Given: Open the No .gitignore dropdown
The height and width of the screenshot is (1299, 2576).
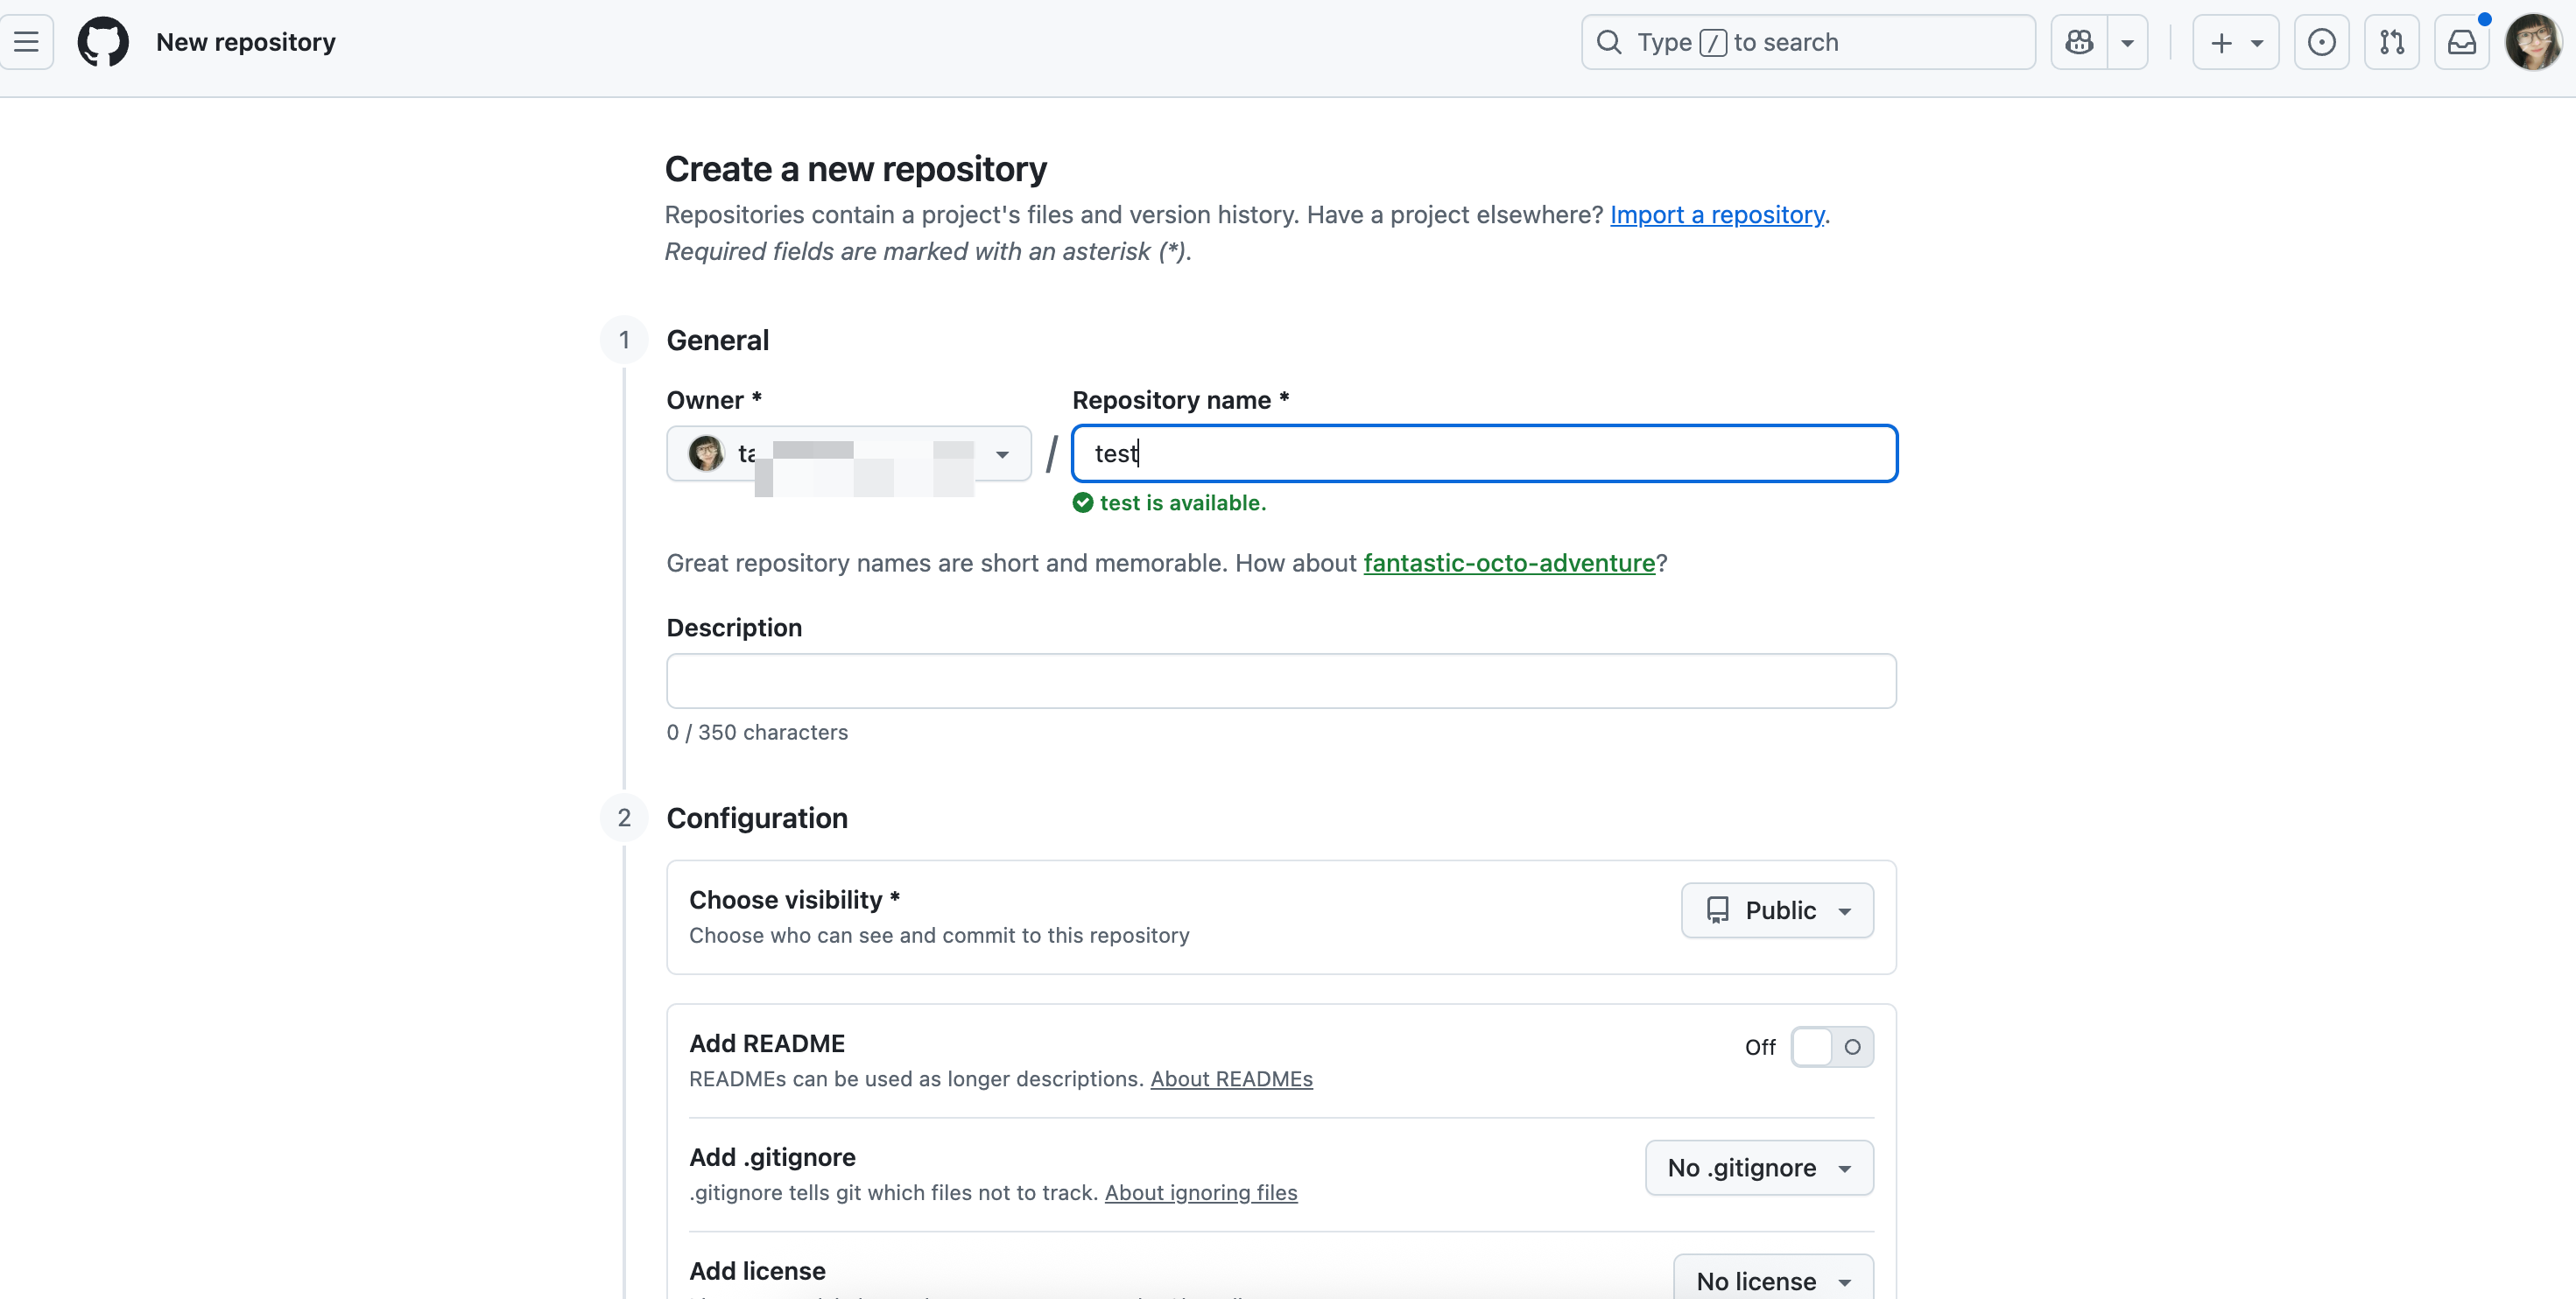Looking at the screenshot, I should tap(1758, 1168).
